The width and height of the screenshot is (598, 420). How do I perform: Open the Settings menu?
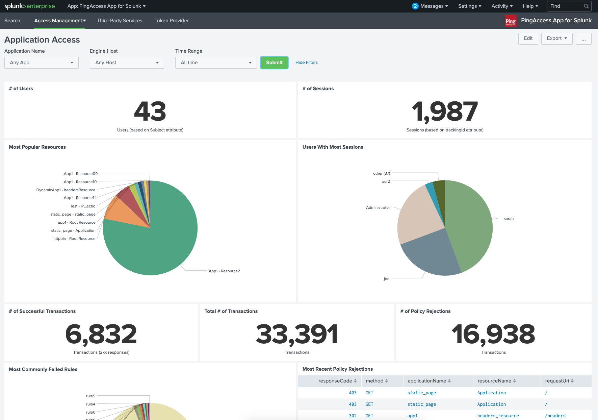[x=470, y=6]
